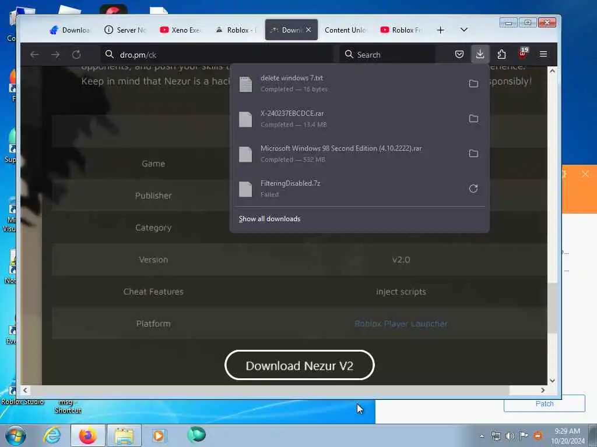This screenshot has height=447, width=597.
Task: Close the orange panel in background window
Action: click(x=585, y=174)
